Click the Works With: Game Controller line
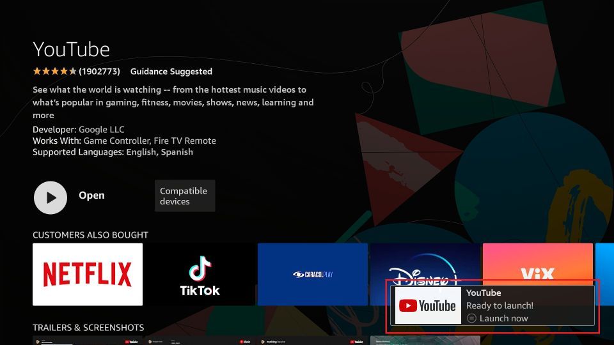Image resolution: width=614 pixels, height=345 pixels. tap(124, 141)
